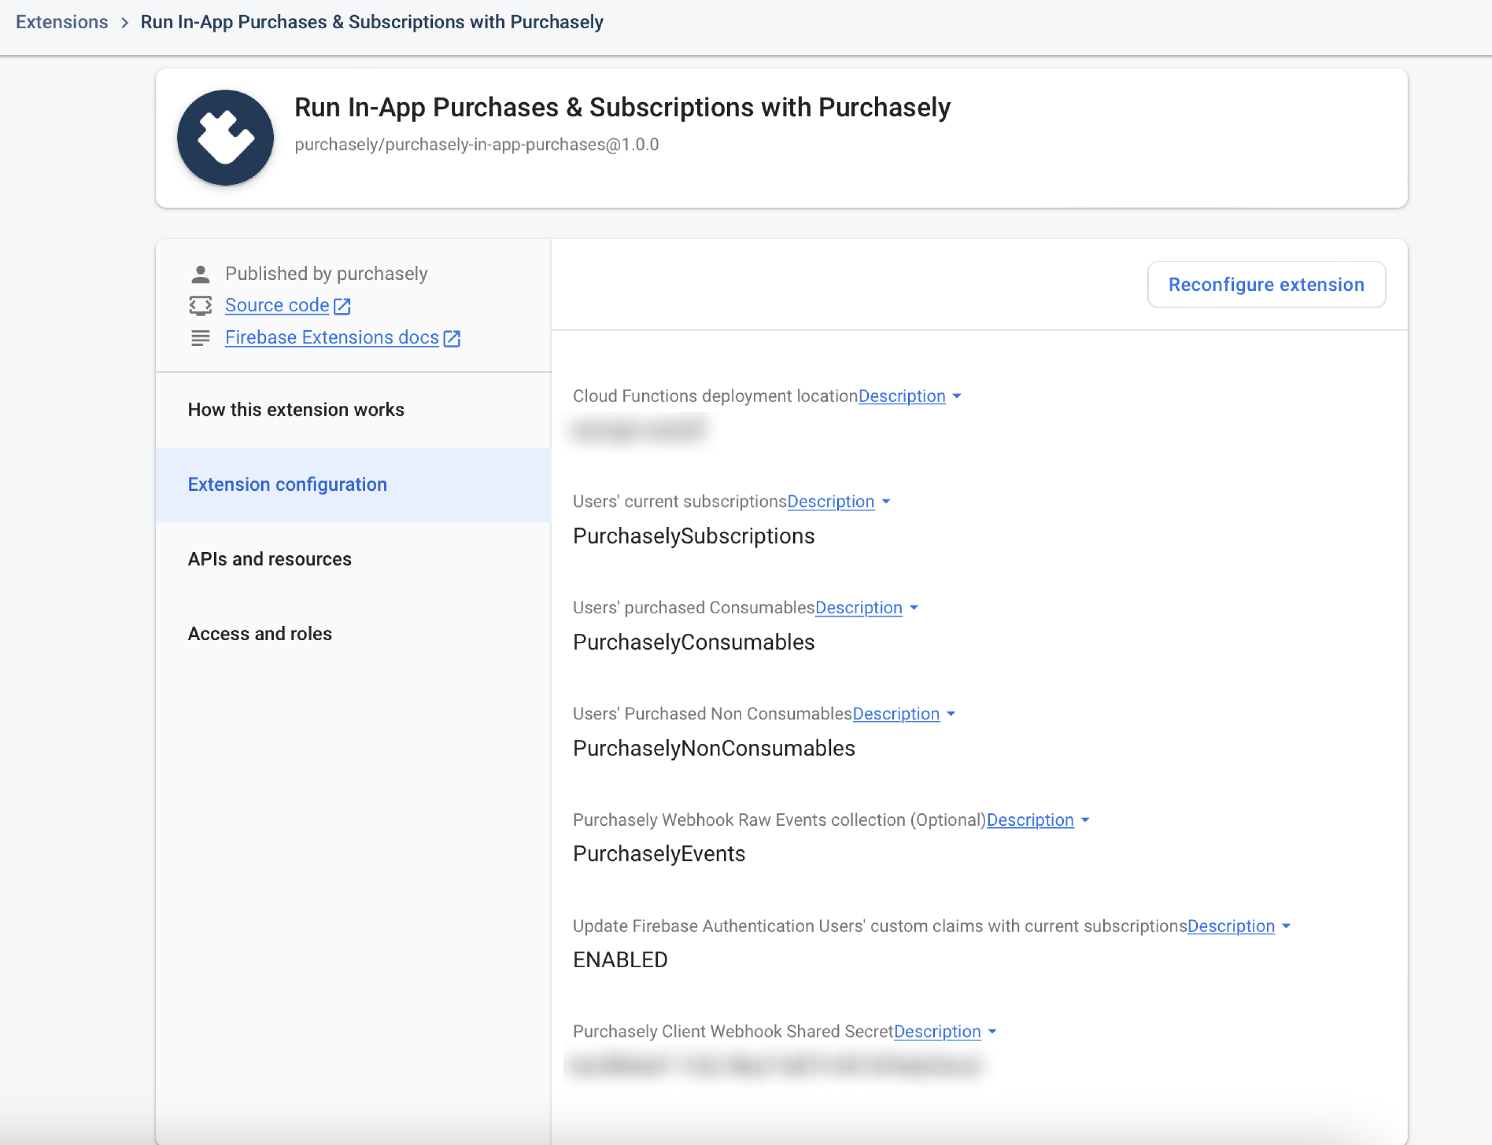Click arrow beside custom claims Description
Screen dimensions: 1492x1145
(1286, 926)
